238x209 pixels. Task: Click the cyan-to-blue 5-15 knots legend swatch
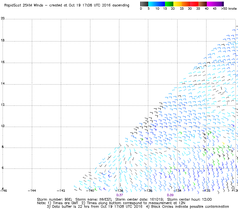click(157, 4)
